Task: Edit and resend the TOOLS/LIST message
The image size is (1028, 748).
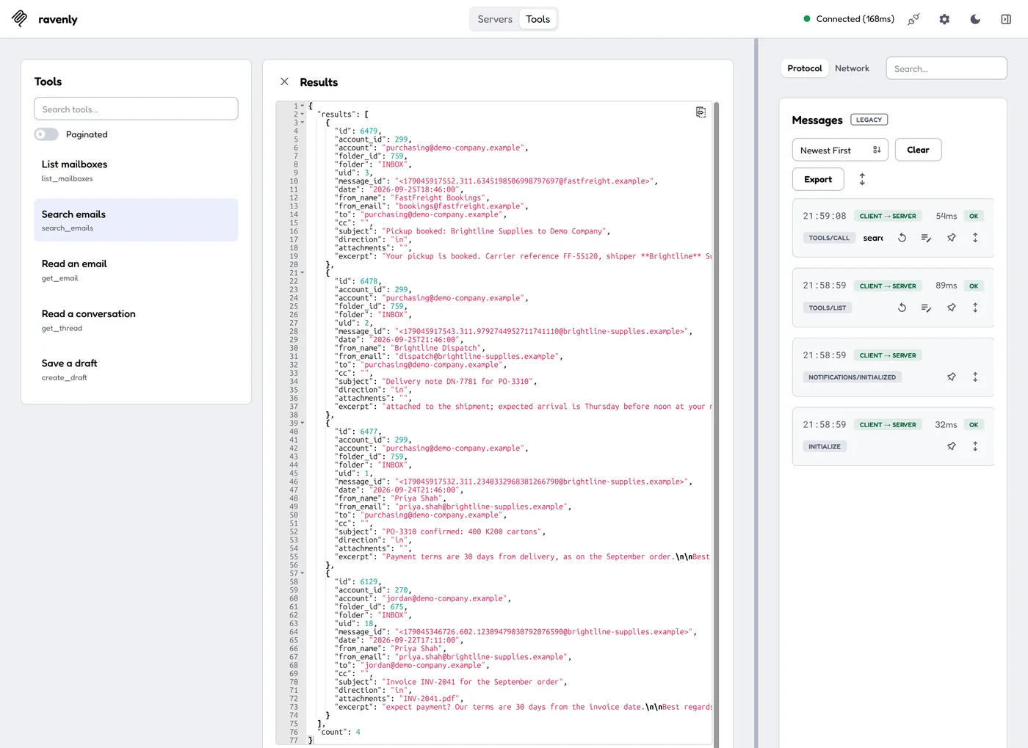Action: [926, 308]
